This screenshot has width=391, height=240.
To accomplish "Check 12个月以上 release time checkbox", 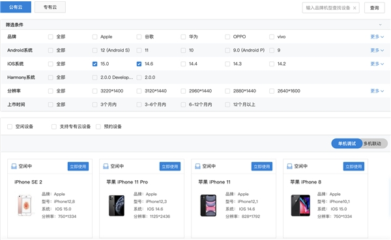I will [x=227, y=105].
